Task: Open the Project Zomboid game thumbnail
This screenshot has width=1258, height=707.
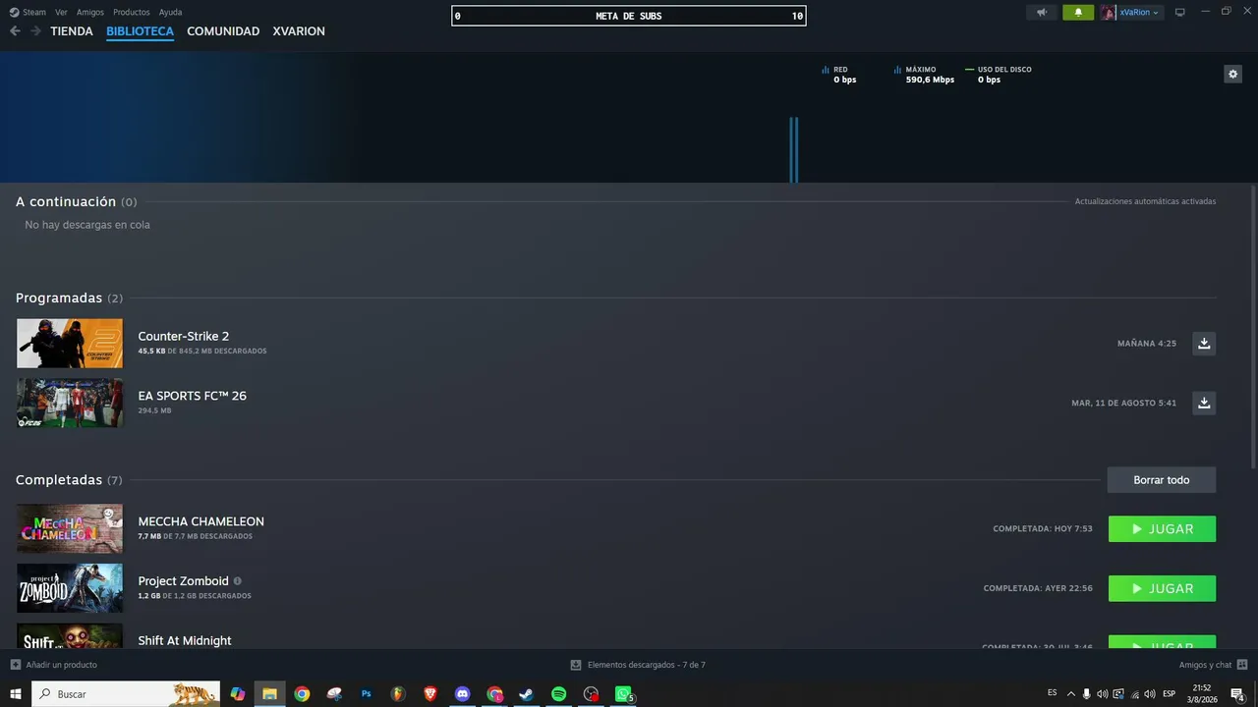Action: pyautogui.click(x=70, y=588)
